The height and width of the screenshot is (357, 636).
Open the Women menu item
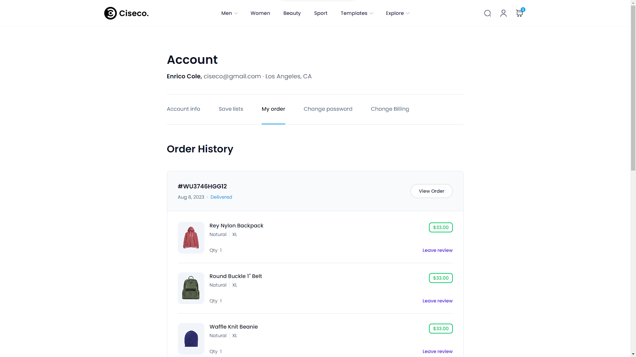[x=260, y=13]
